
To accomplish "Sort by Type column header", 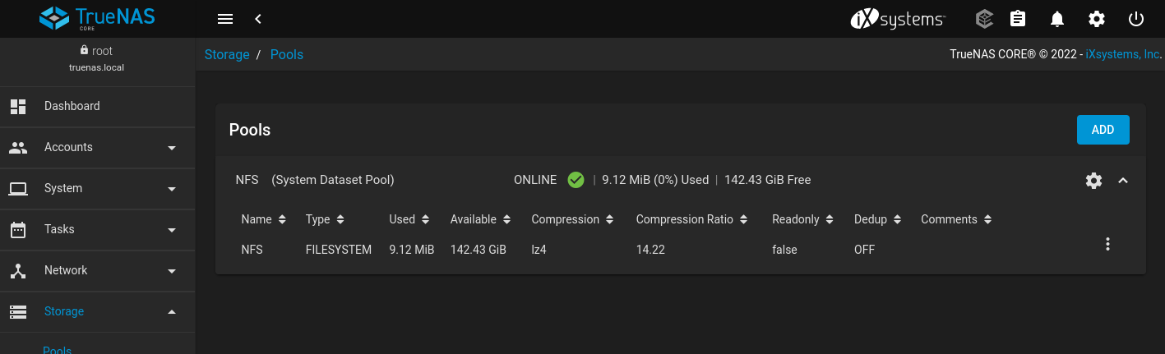I will (x=325, y=219).
